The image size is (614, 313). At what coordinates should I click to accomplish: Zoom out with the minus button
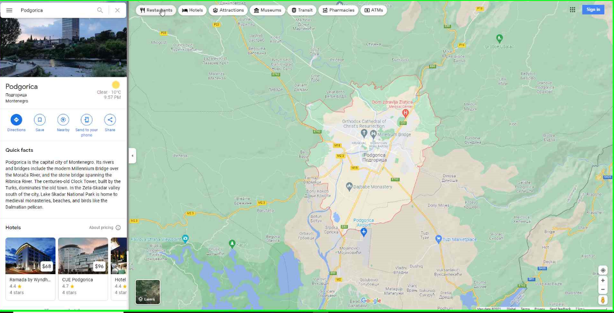click(603, 289)
